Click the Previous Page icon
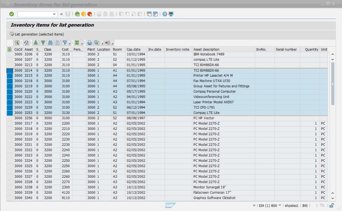The image size is (342, 211). 127,14
